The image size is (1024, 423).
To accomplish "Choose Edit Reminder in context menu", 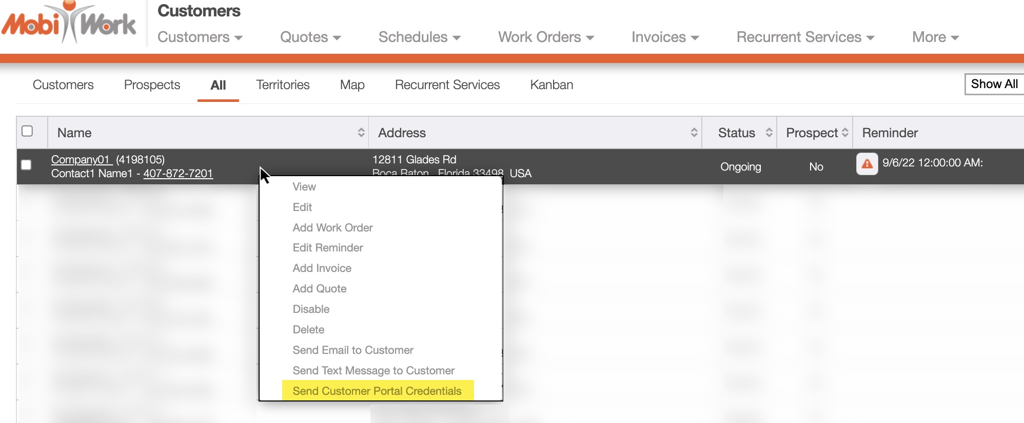I will click(x=327, y=248).
